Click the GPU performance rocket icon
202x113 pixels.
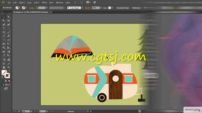tap(94, 2)
